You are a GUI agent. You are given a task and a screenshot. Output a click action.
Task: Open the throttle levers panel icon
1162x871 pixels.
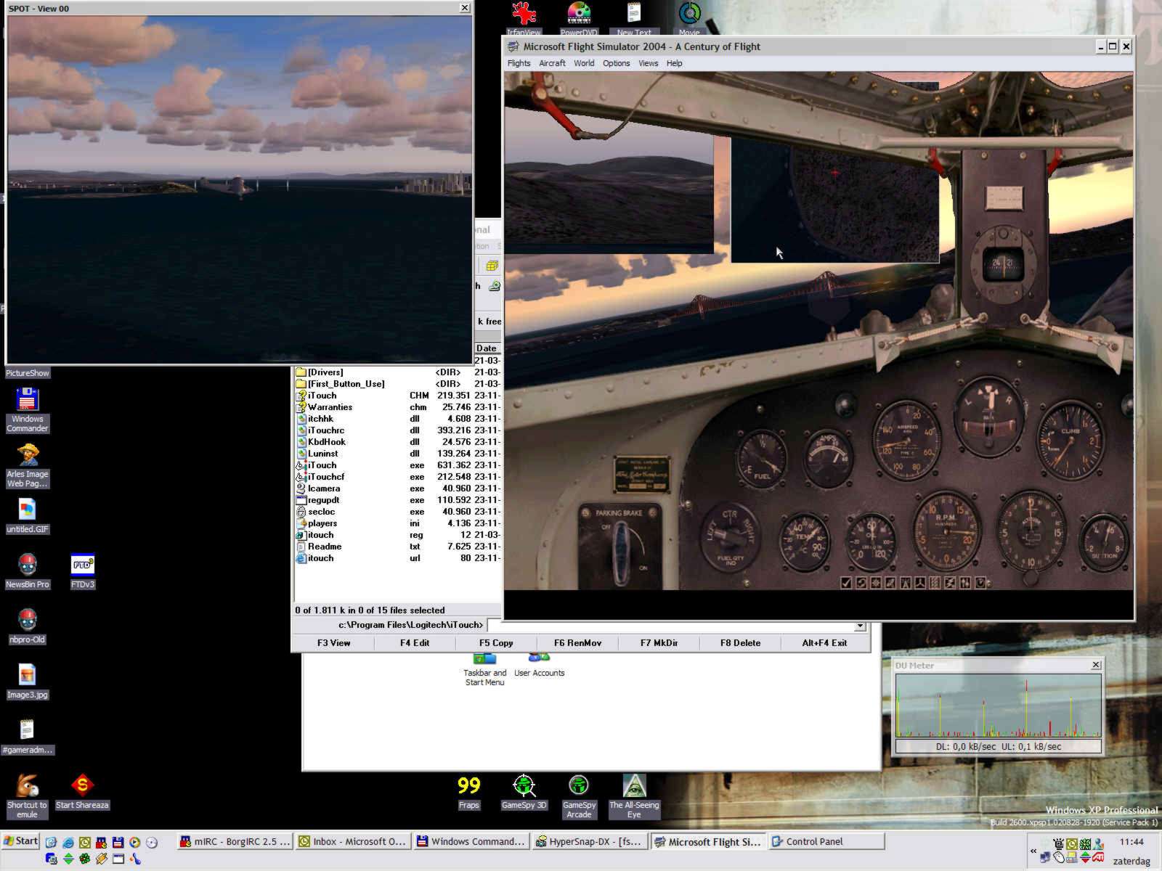[x=965, y=583]
